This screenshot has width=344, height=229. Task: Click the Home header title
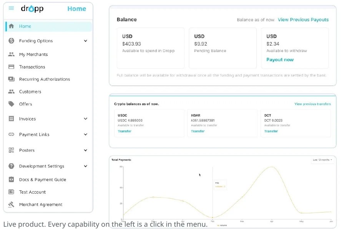(x=77, y=9)
